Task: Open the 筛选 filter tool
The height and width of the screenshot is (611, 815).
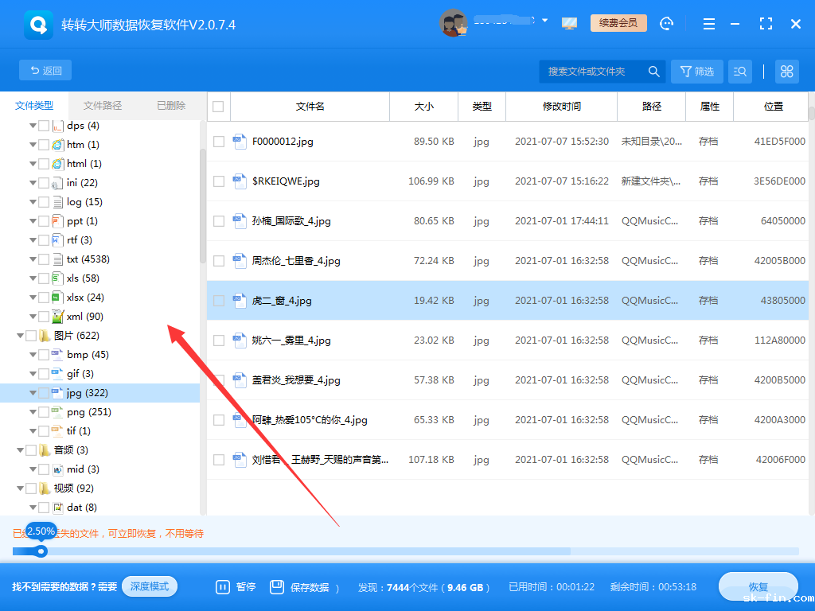Action: pyautogui.click(x=696, y=71)
